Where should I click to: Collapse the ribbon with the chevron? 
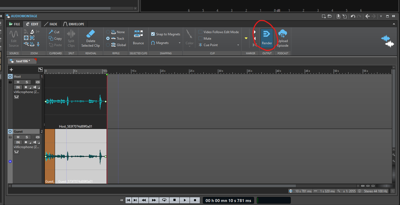[394, 24]
